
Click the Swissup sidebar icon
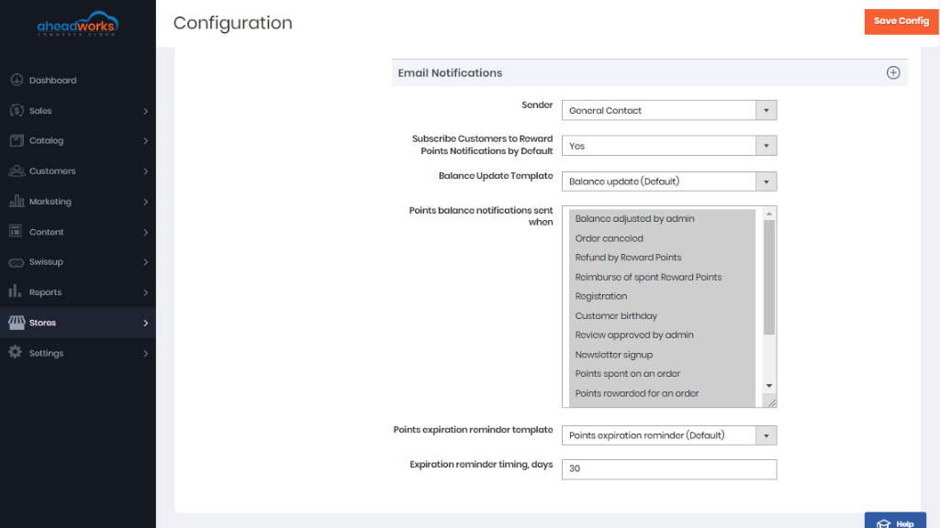point(17,262)
